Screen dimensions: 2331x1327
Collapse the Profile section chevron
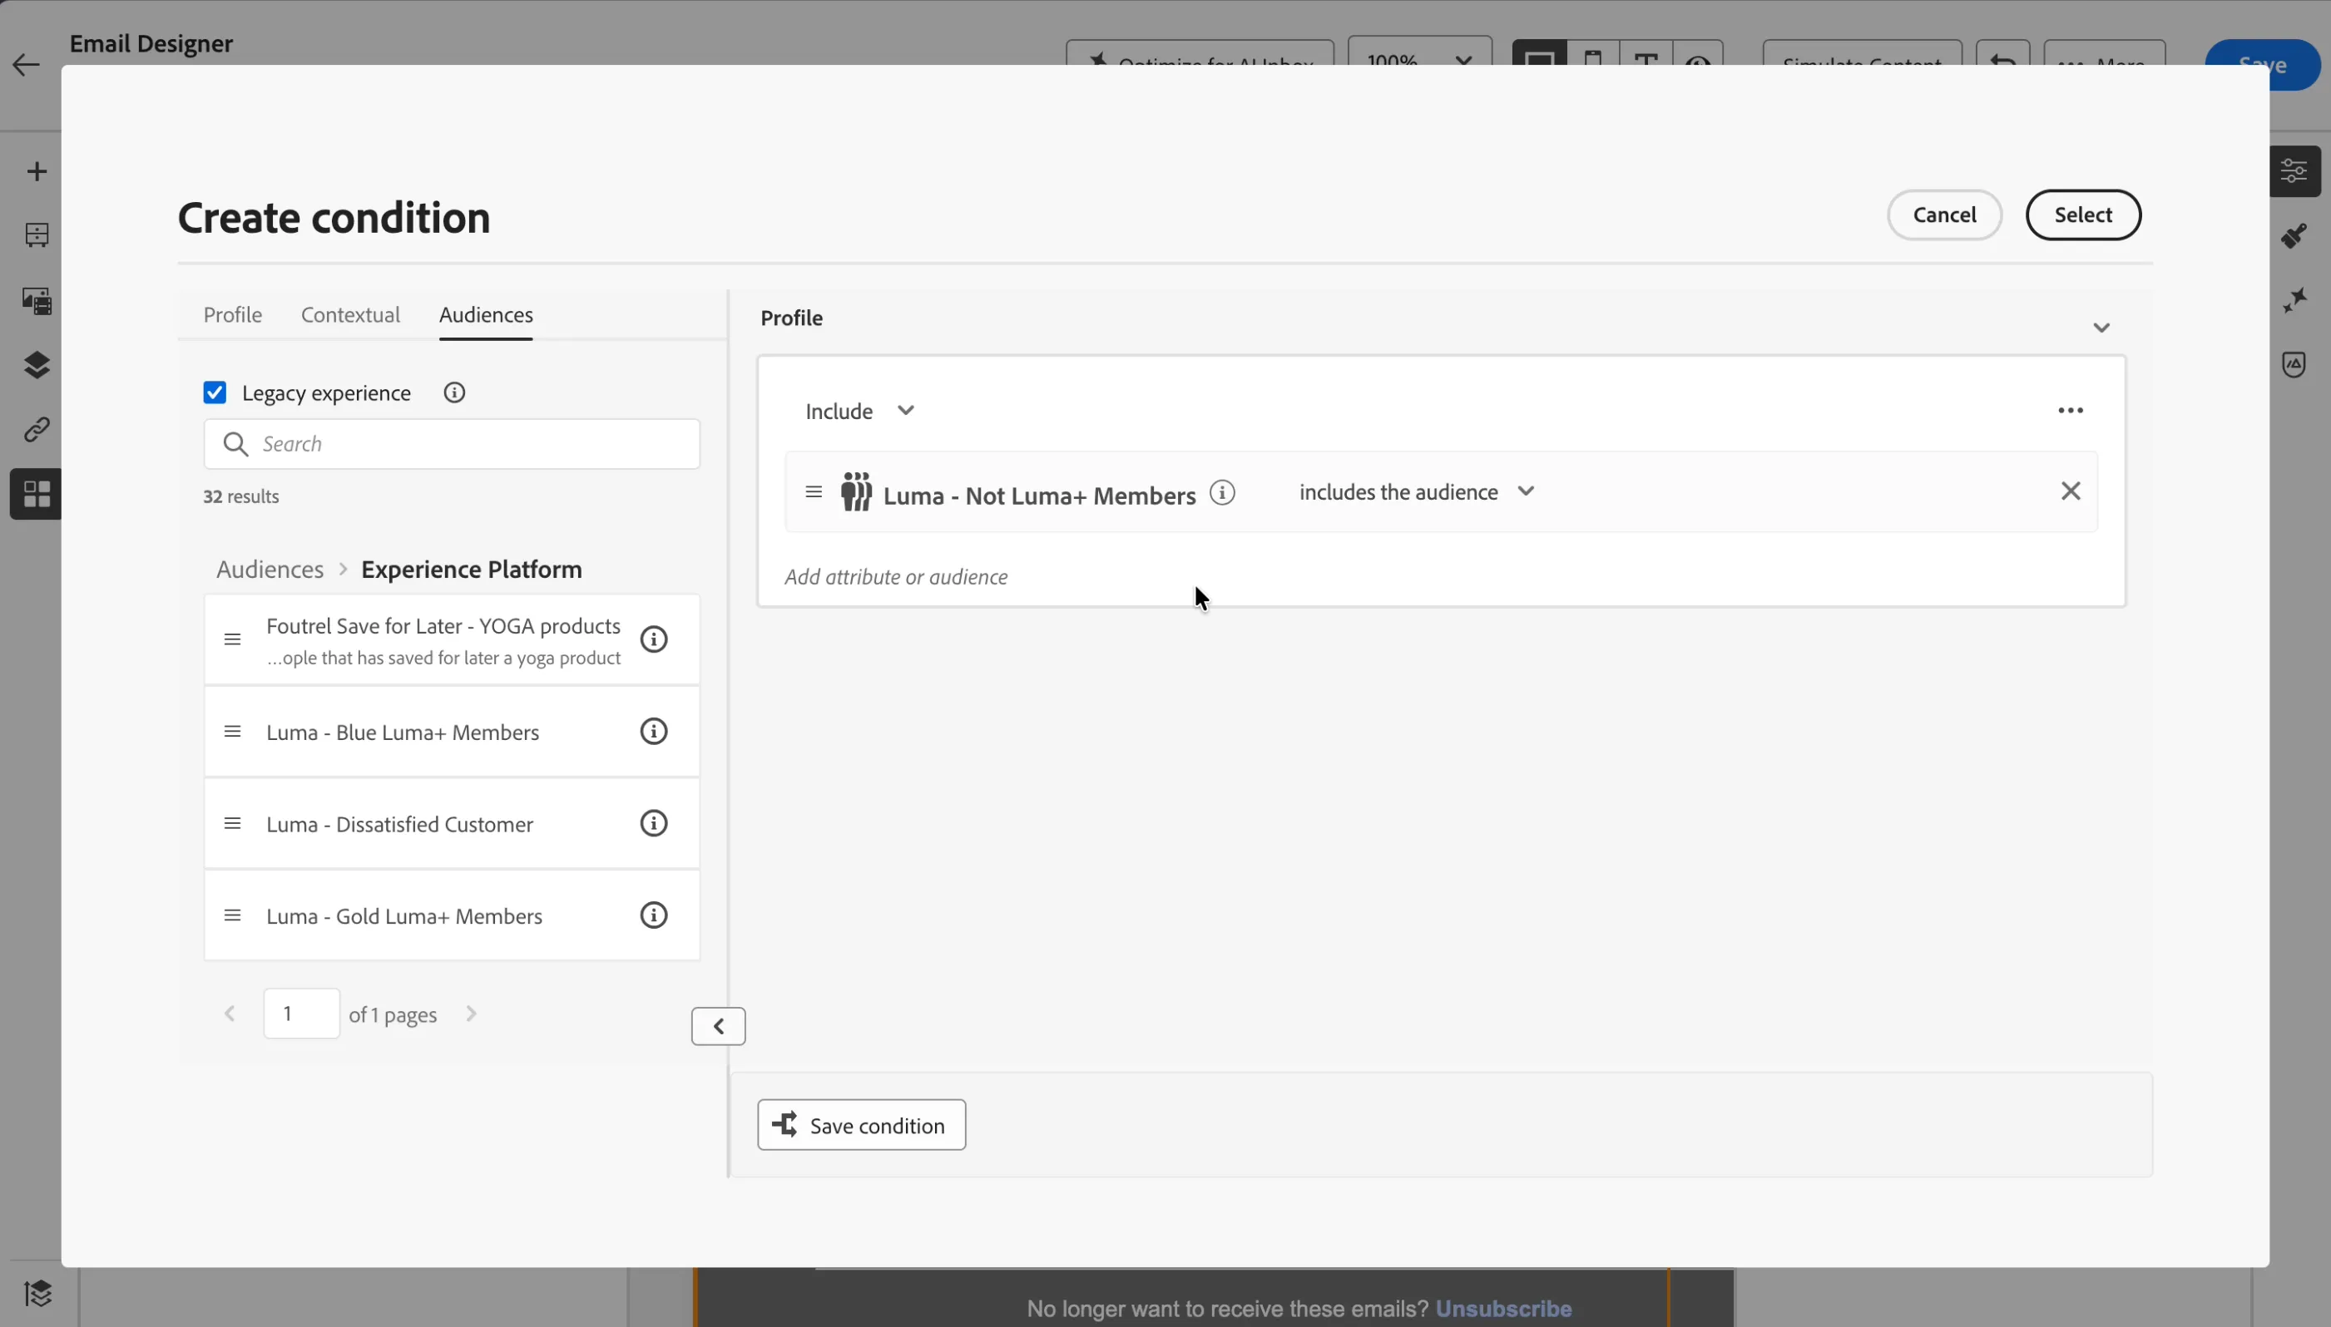[2101, 328]
